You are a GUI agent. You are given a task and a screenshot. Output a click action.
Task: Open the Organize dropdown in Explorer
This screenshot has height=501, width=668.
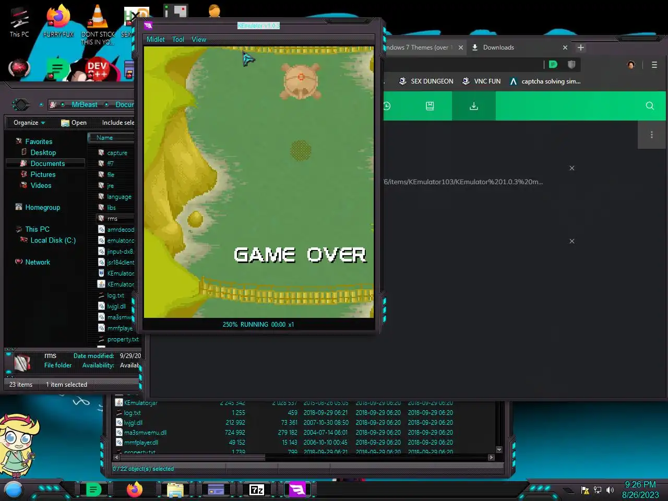[29, 123]
